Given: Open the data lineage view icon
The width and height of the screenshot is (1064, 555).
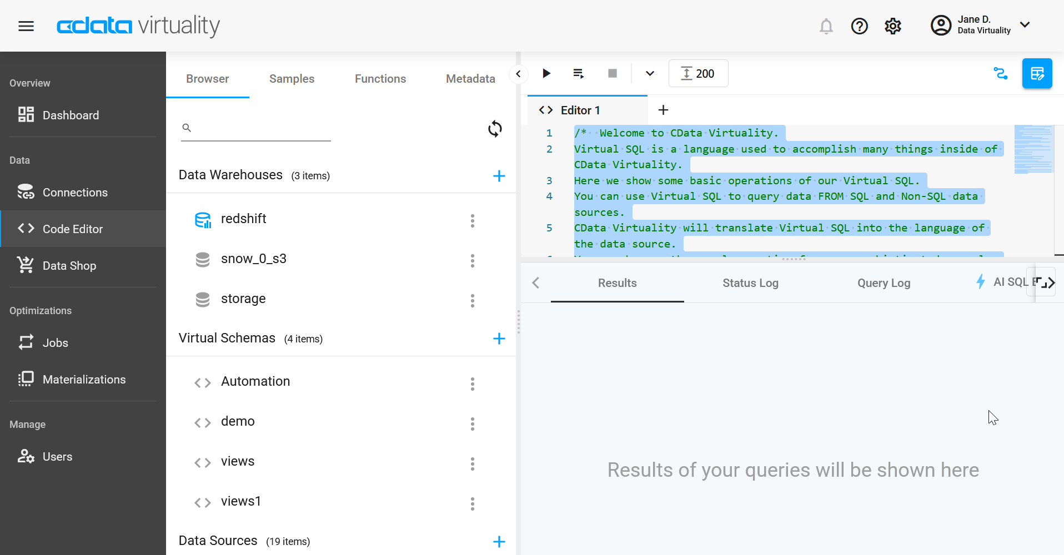Looking at the screenshot, I should tap(1001, 73).
